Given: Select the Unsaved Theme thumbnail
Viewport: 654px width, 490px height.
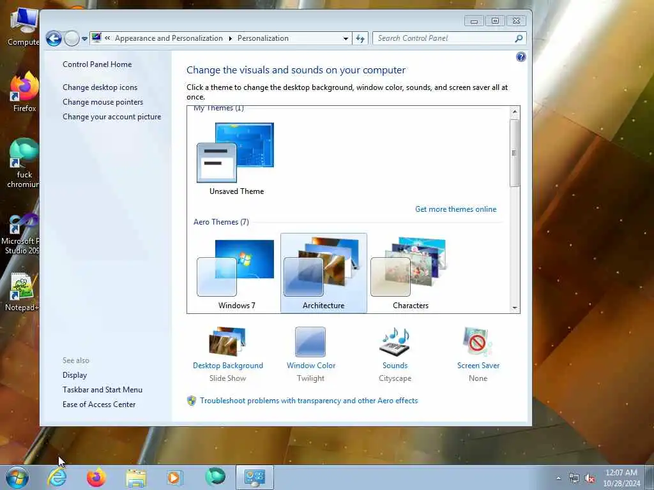Looking at the screenshot, I should (236, 159).
